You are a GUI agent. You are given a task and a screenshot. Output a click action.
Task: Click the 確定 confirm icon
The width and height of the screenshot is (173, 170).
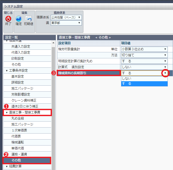pos(18,19)
